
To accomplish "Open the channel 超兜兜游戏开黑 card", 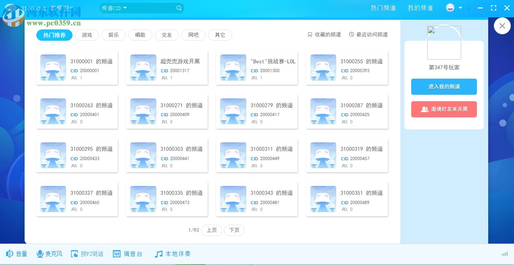I will pos(166,67).
